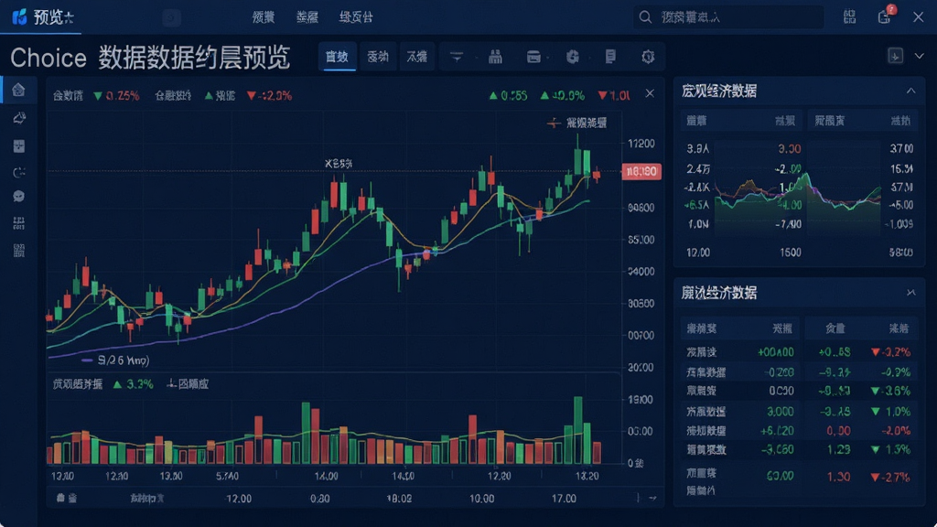
Task: Click the red current price tag on the price axis
Action: click(641, 171)
